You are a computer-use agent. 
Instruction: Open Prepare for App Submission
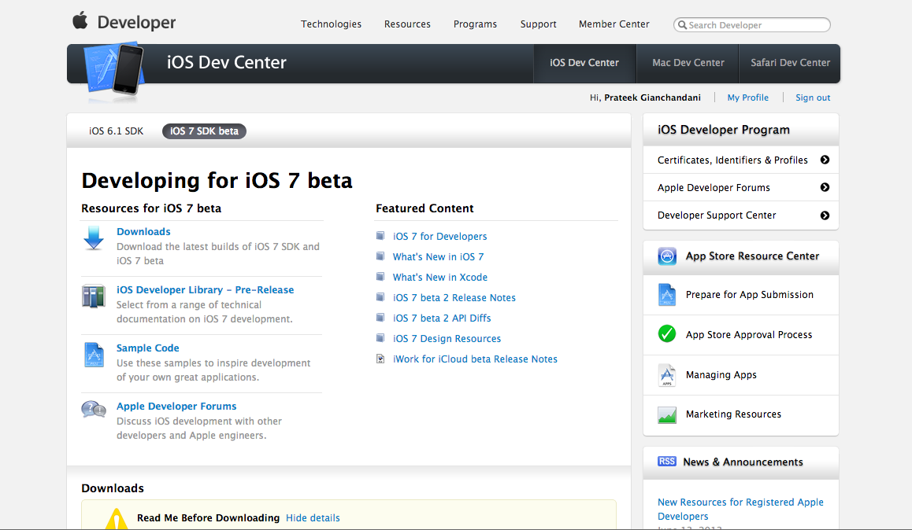click(749, 294)
